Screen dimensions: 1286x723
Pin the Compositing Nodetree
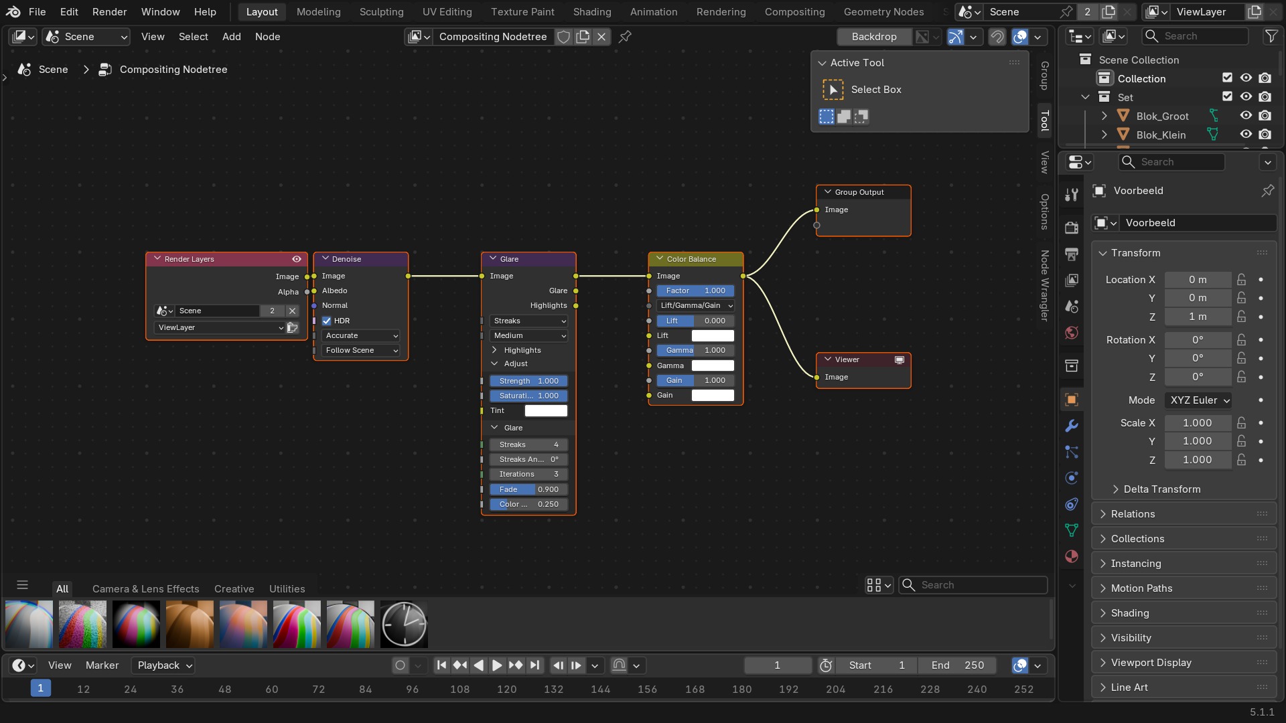(625, 37)
